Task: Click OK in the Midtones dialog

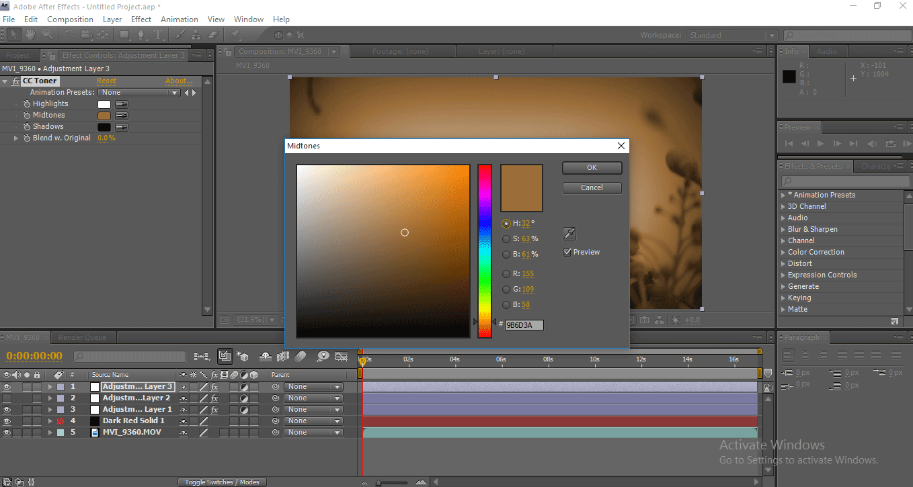Action: (x=592, y=168)
